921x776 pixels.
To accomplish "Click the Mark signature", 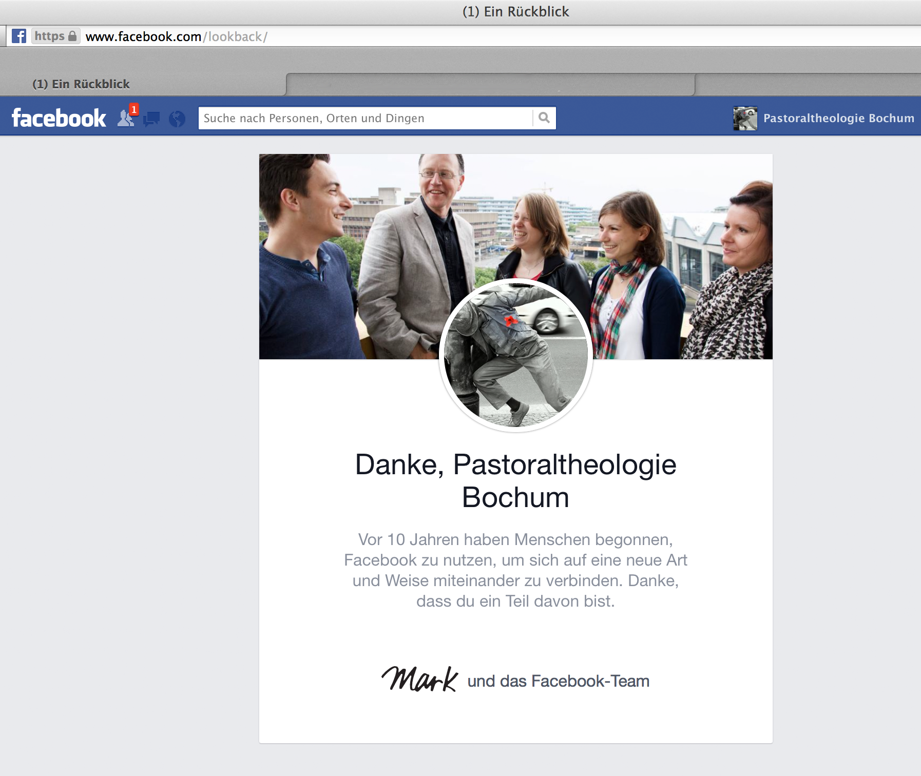I will (420, 678).
